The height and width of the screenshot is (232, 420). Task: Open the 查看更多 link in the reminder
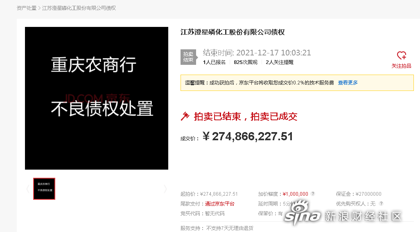[x=348, y=83]
